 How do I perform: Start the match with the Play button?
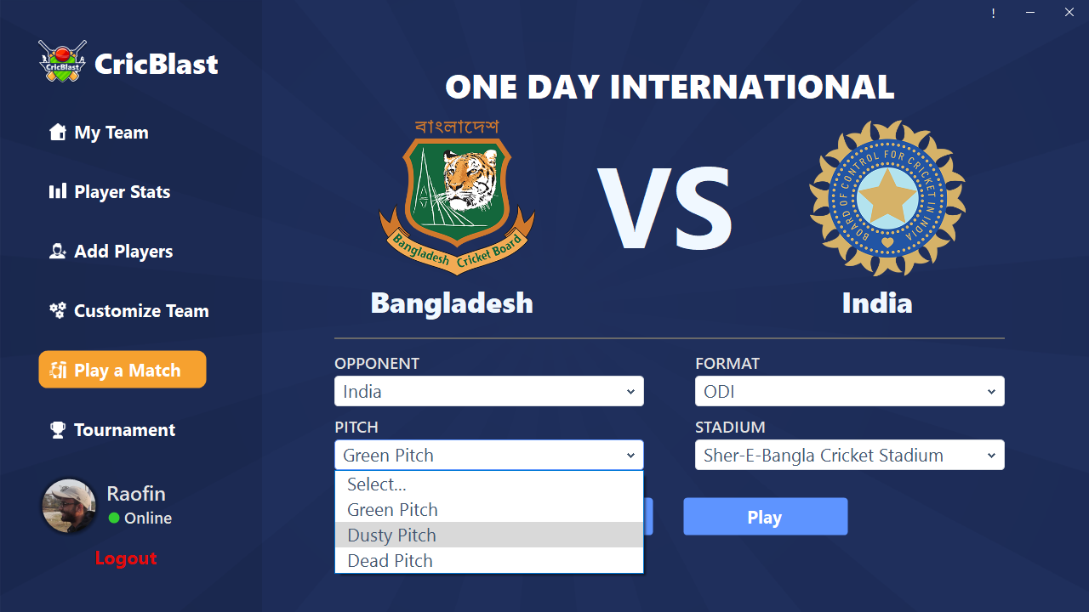pyautogui.click(x=765, y=517)
